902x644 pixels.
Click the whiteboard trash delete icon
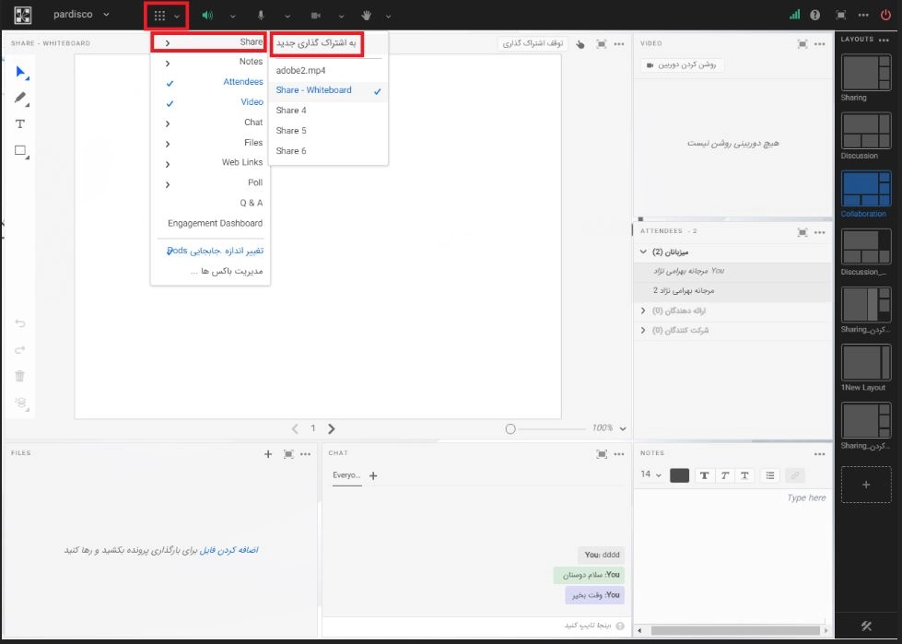coord(20,376)
